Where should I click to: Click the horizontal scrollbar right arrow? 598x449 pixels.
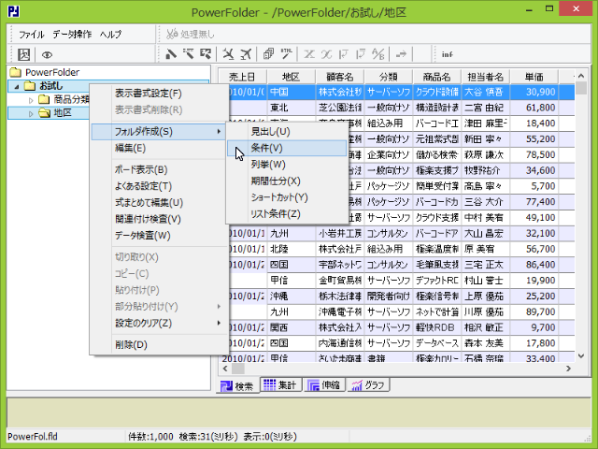[x=568, y=369]
